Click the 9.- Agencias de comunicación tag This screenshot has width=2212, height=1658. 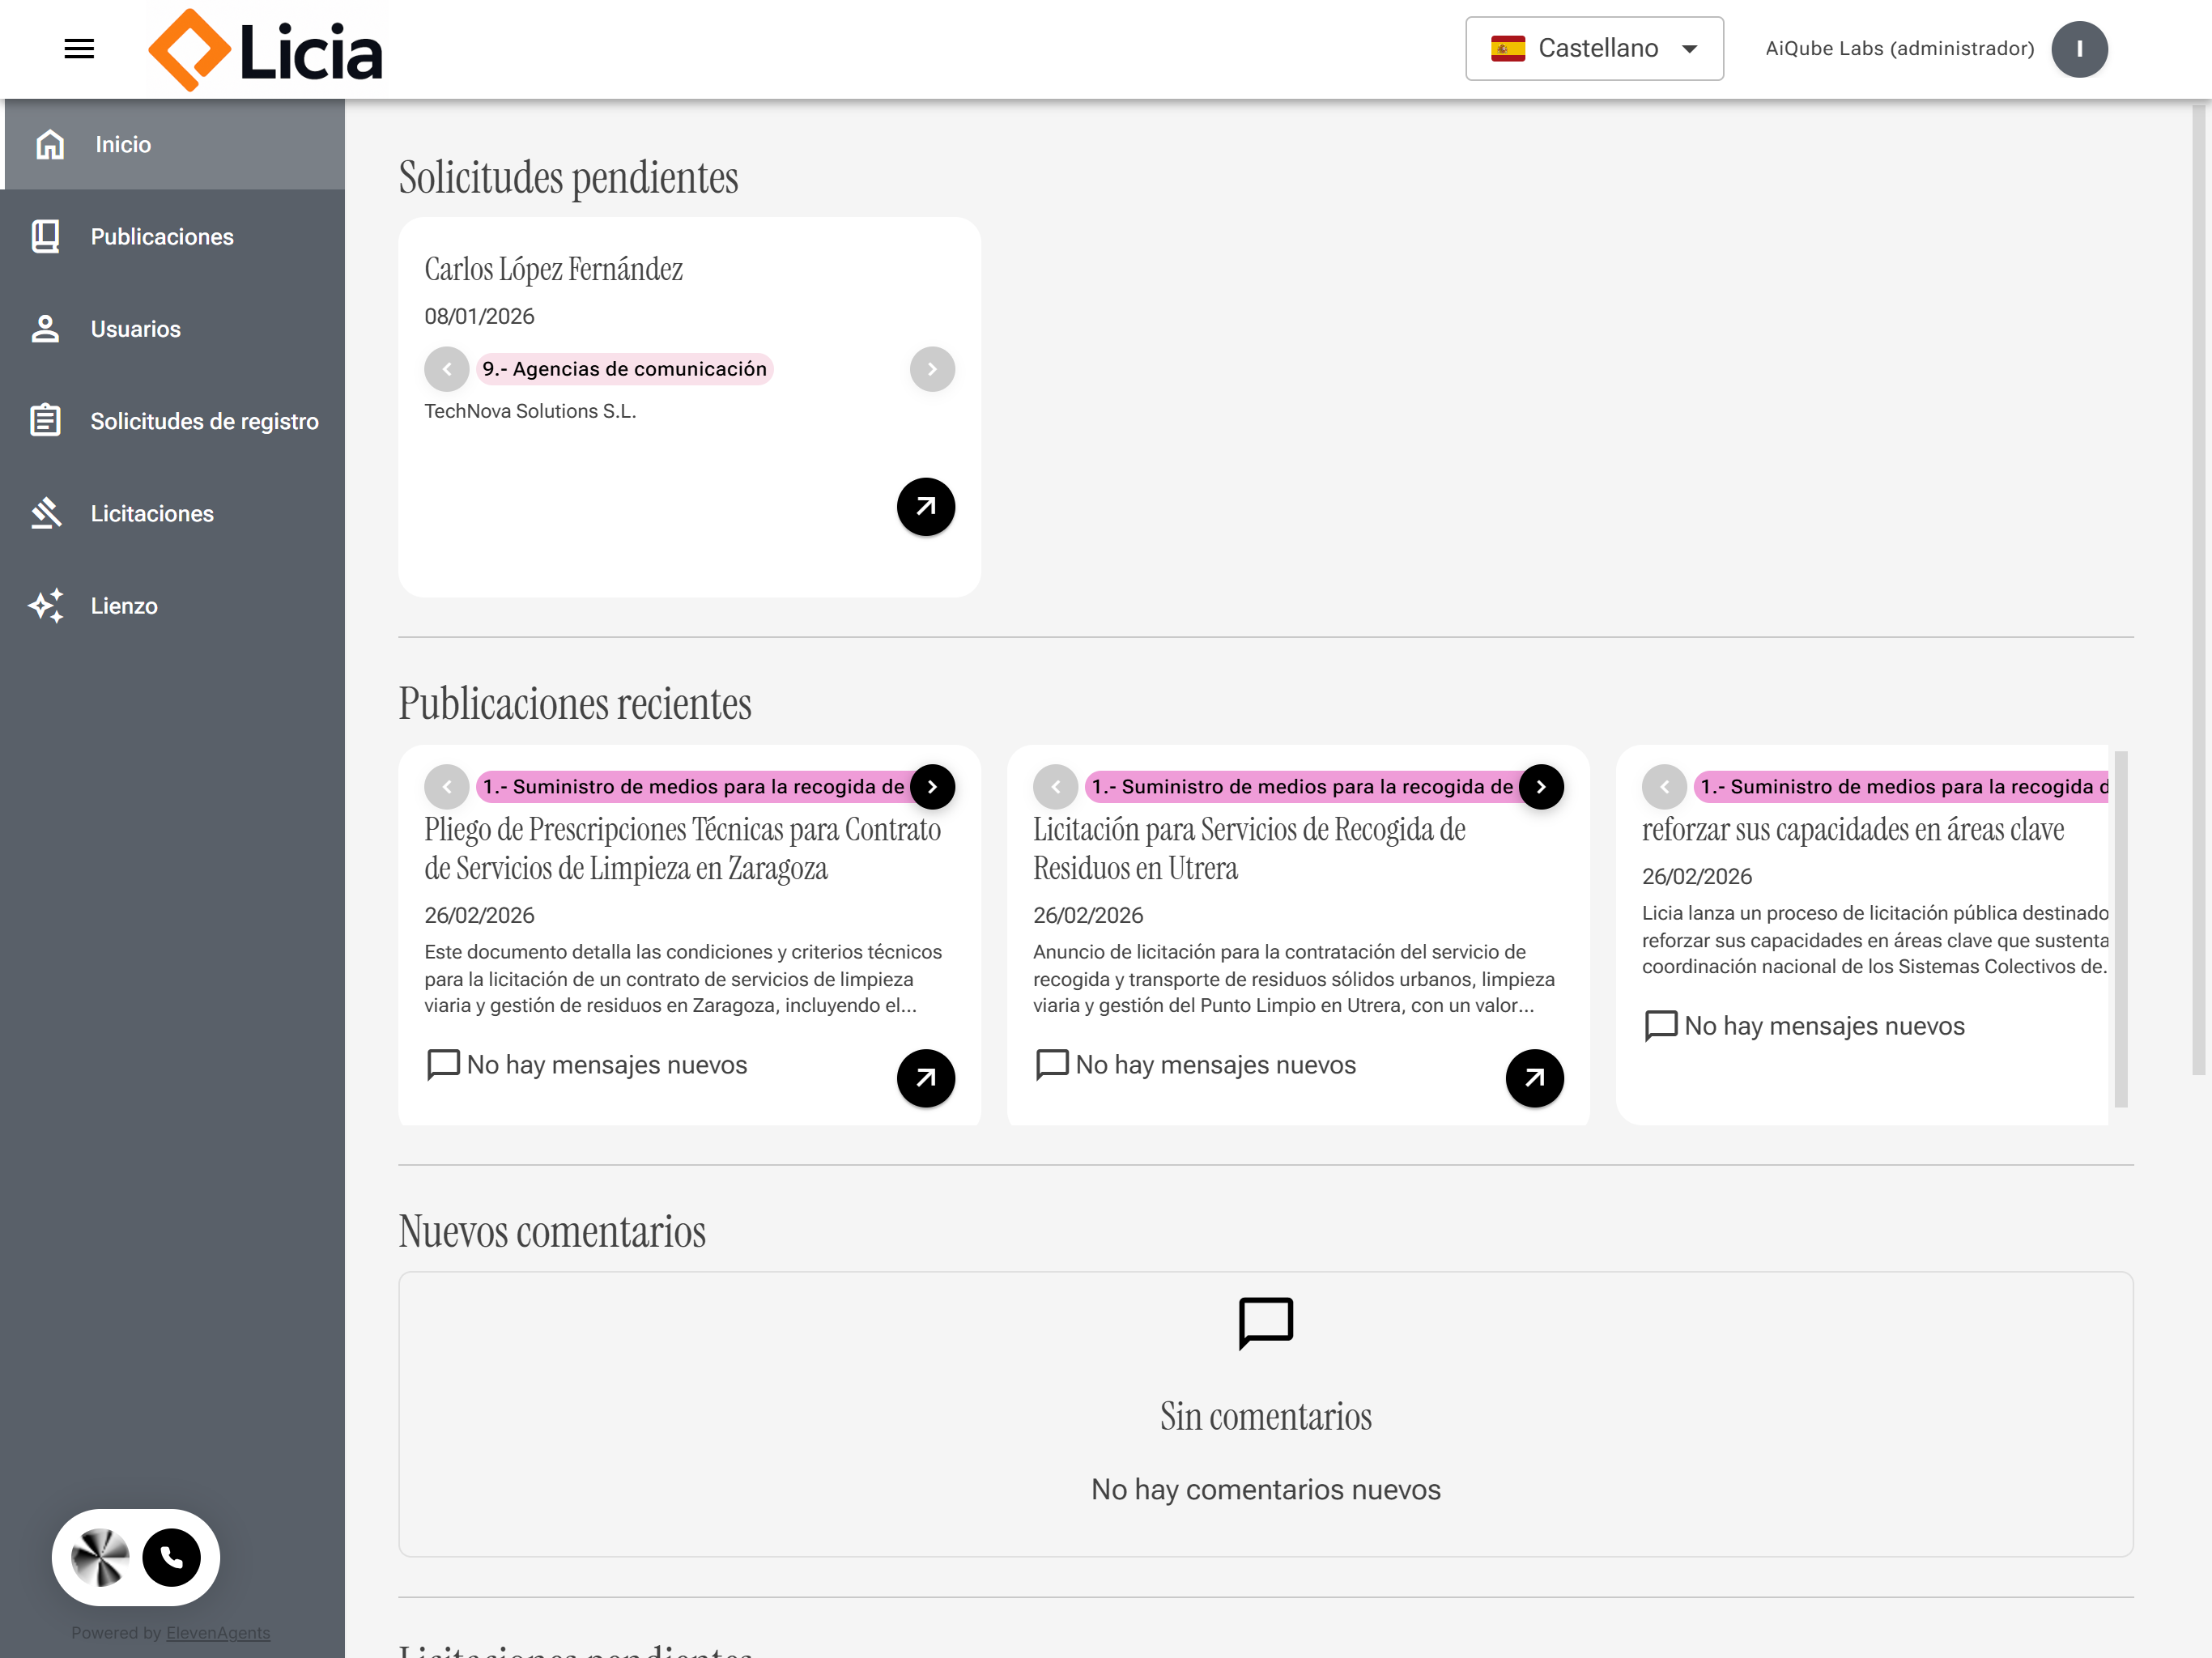625,368
